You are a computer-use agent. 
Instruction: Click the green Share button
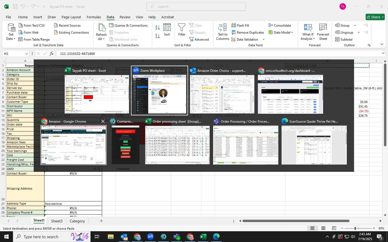click(375, 17)
